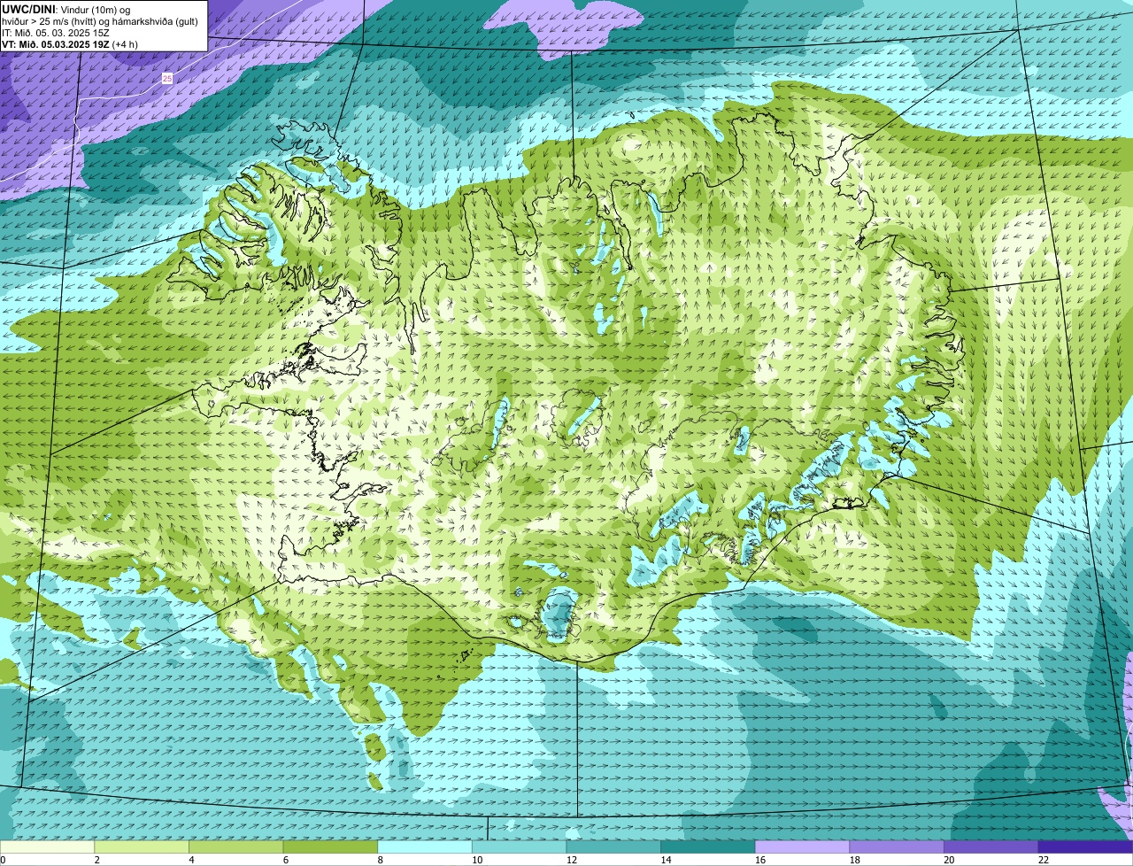Click the '6' label on the color scale
The height and width of the screenshot is (866, 1133).
click(x=286, y=860)
